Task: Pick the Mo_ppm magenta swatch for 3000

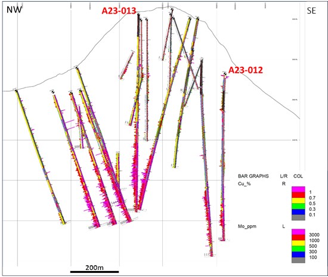Action: coord(298,232)
